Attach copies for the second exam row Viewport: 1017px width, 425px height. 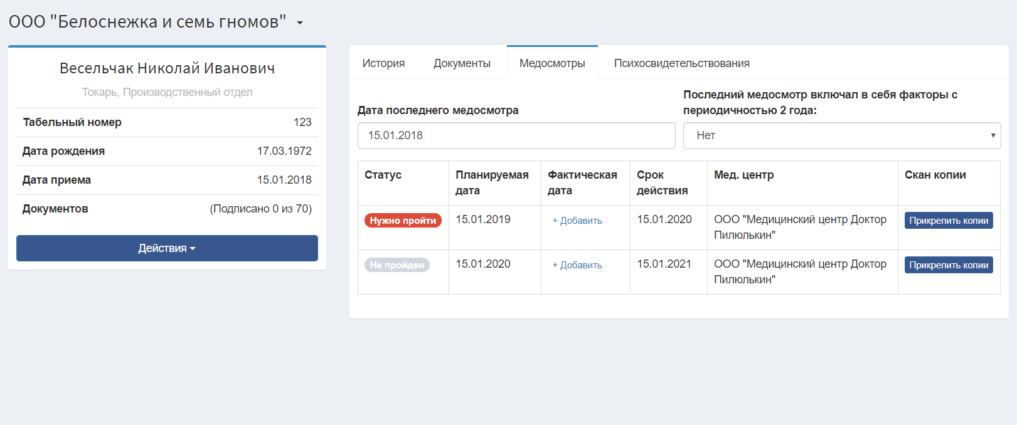click(x=949, y=265)
